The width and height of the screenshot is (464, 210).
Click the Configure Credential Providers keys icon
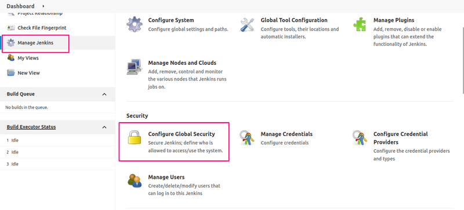(360, 138)
